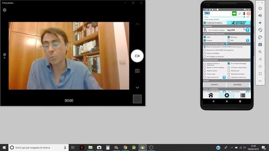Enable SMS notifications checkbox

pyautogui.click(x=229, y=40)
